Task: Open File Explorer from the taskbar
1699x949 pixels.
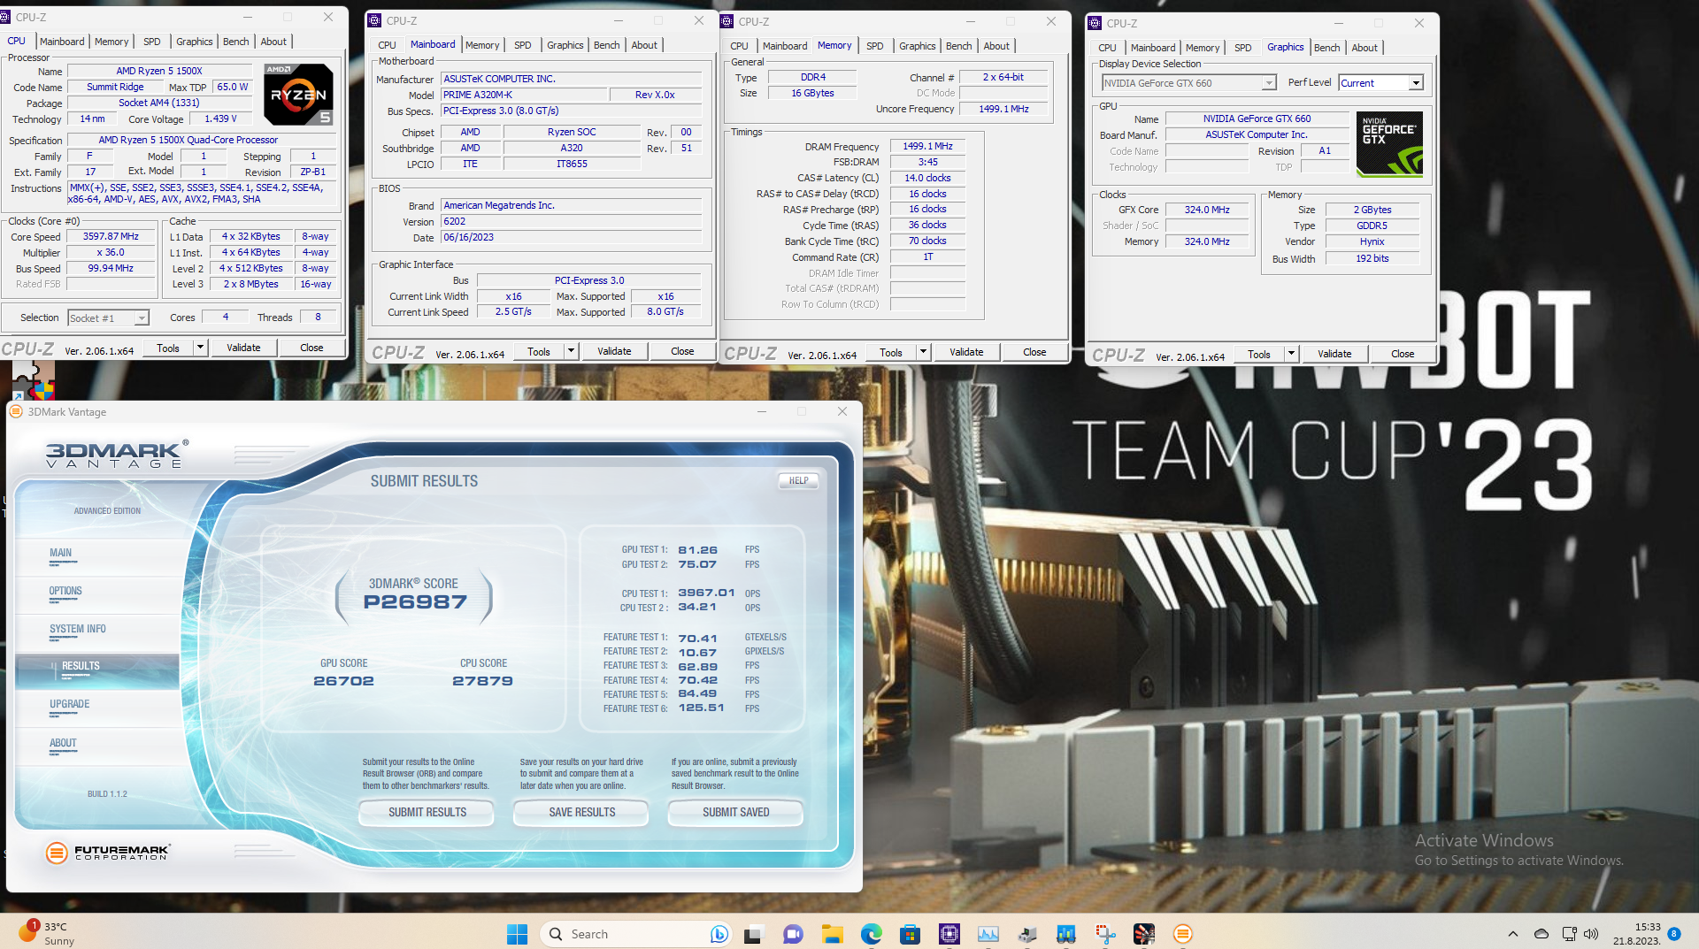Action: (x=832, y=934)
